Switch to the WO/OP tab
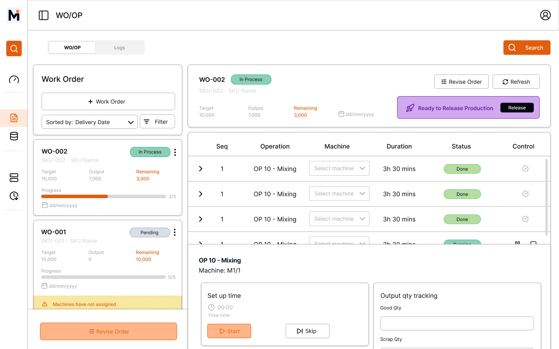Viewport: 559px width, 349px height. [72, 47]
